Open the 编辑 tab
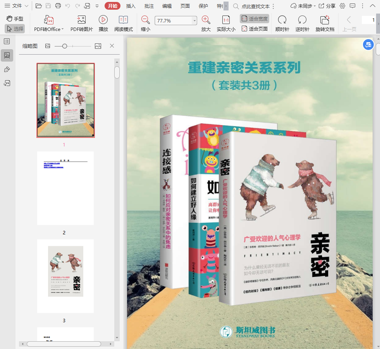Viewport: 380px width, 349px height. click(x=167, y=6)
